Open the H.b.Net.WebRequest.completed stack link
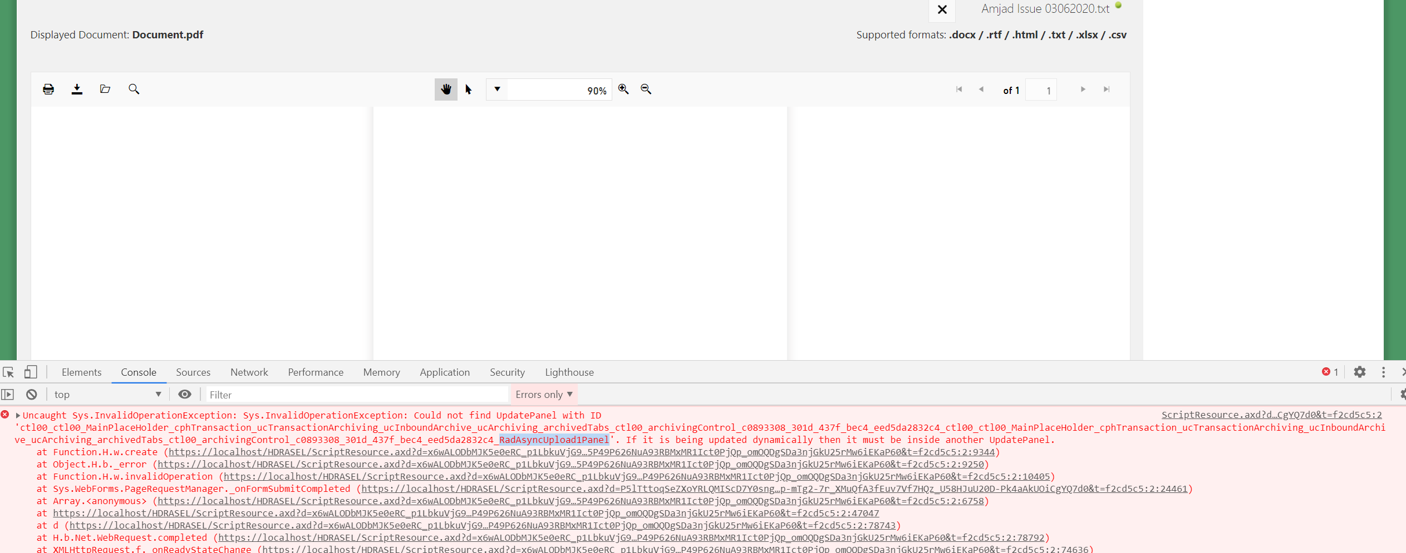The height and width of the screenshot is (553, 1406). 631,537
